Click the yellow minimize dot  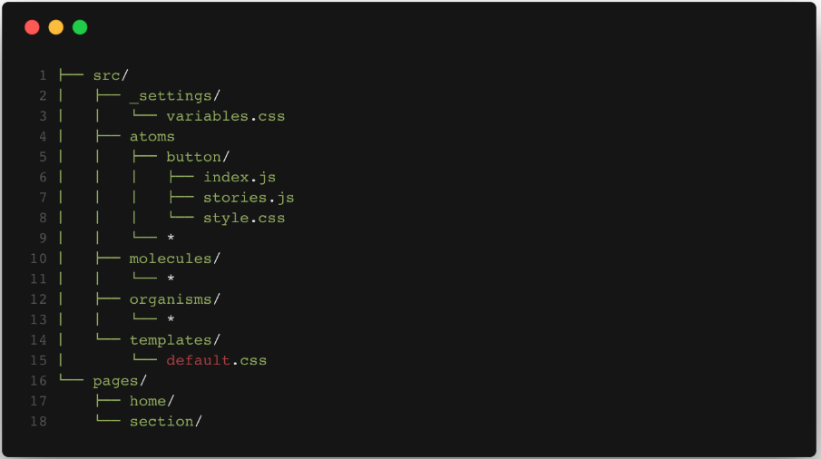pos(56,27)
